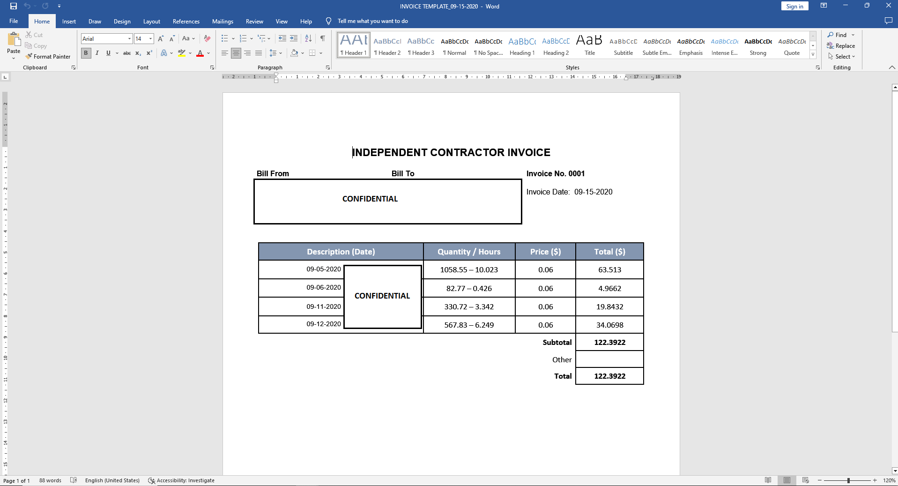Toggle italic formatting
The image size is (898, 486).
[x=97, y=53]
